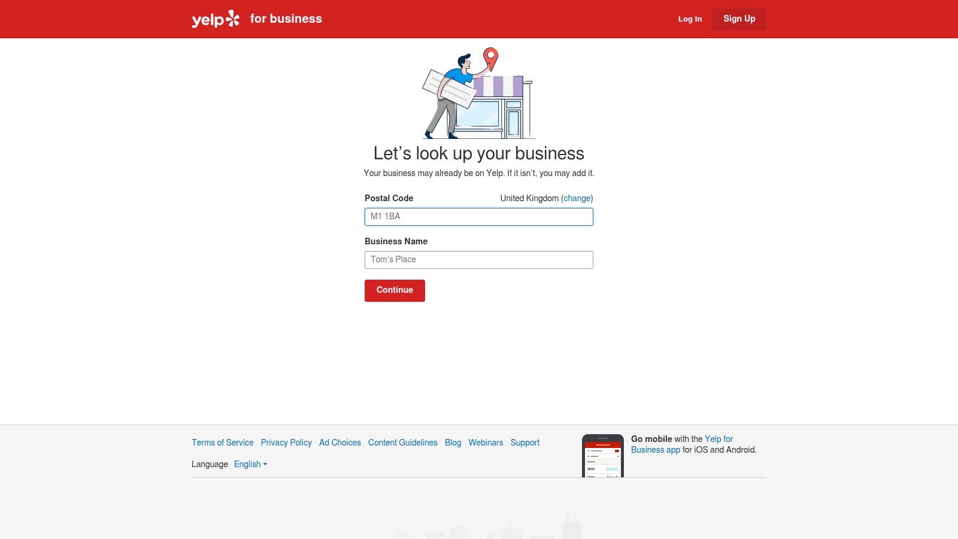958x539 pixels.
Task: Click the 'Business Name' label
Action: tap(396, 241)
